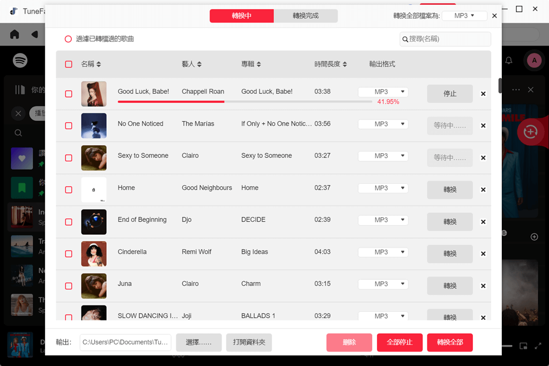Click the search magnifier icon in dialog
Screen dimensions: 549x366
(405, 39)
